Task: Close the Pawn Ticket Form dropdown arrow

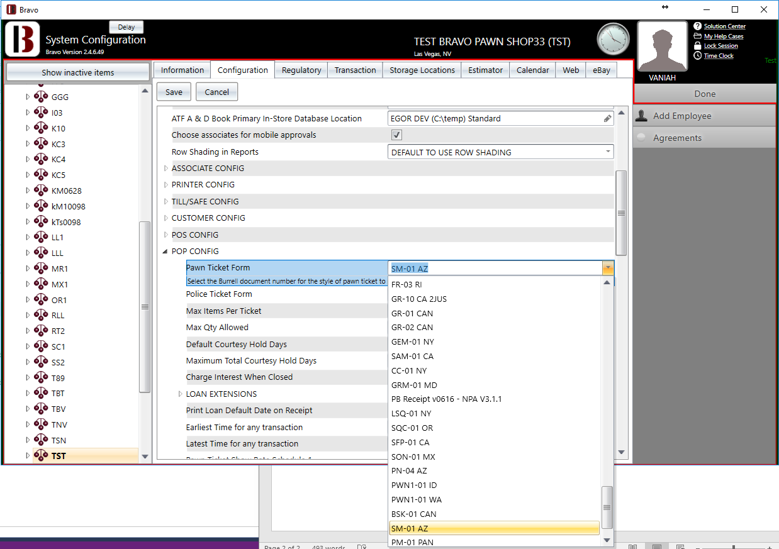Action: (607, 269)
